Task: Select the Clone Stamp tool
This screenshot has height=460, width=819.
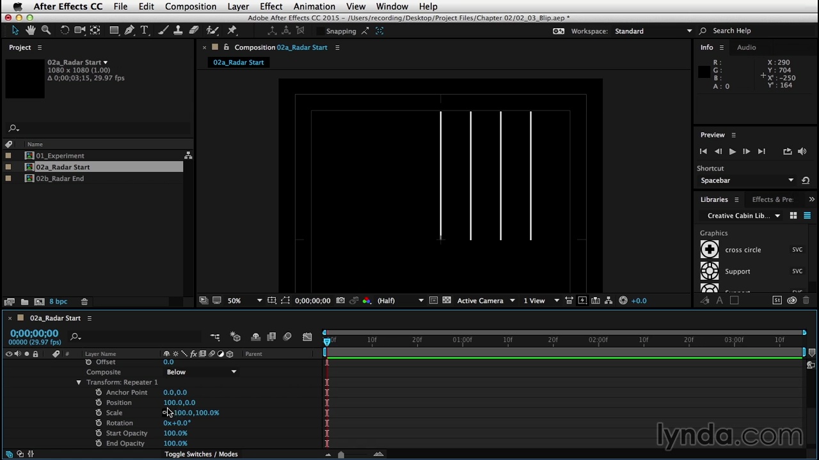Action: click(178, 30)
